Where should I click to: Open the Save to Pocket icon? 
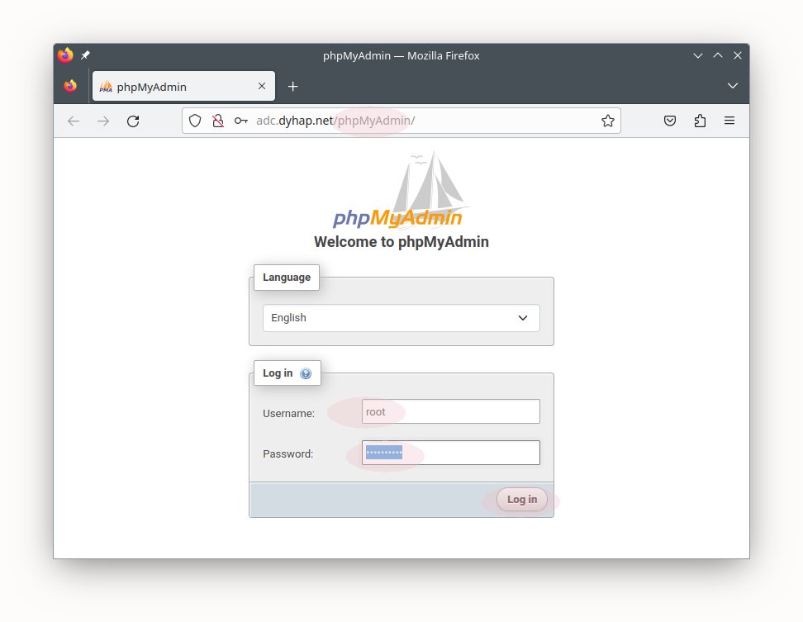670,121
